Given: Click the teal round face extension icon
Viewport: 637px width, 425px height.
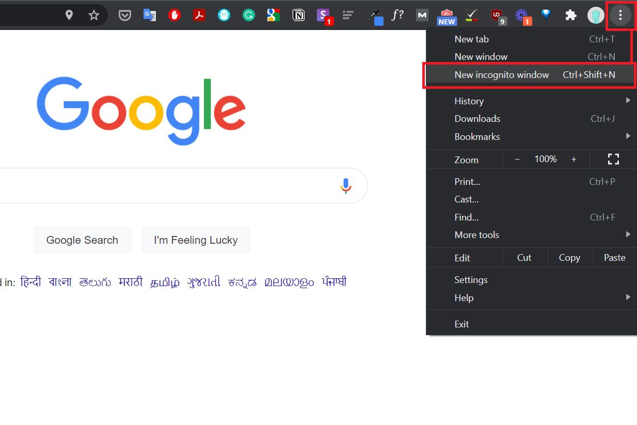Looking at the screenshot, I should 224,15.
